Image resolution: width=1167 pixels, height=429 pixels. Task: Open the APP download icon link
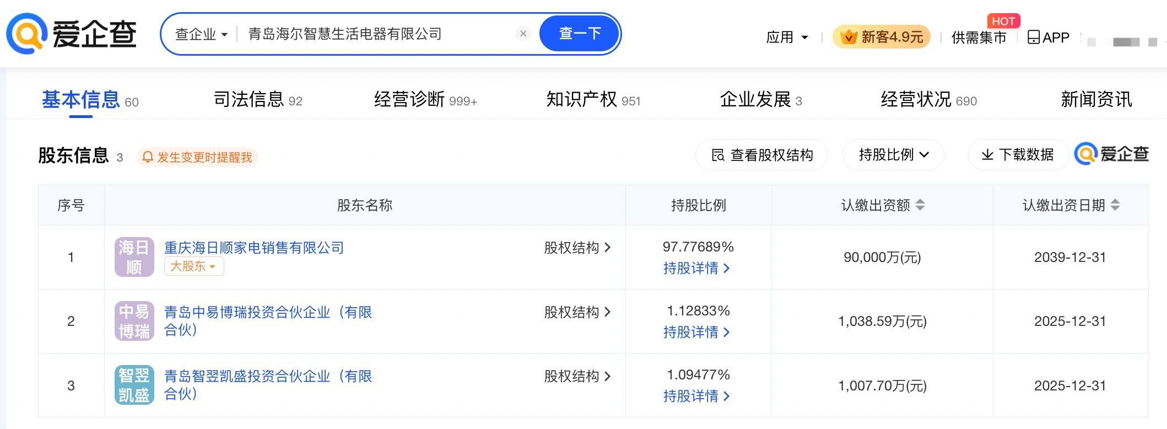click(1048, 37)
